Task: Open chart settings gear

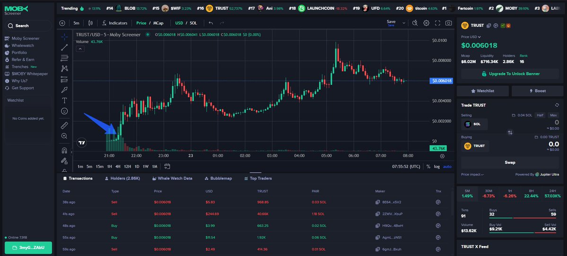Action: coord(427,23)
